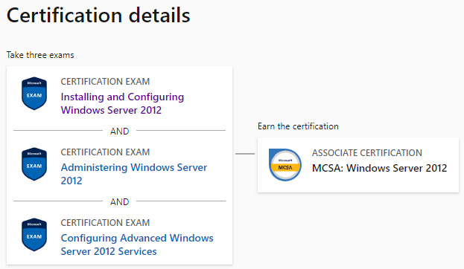Open Administering Windows Server 2012 link
Image resolution: width=464 pixels, height=269 pixels.
(x=134, y=174)
